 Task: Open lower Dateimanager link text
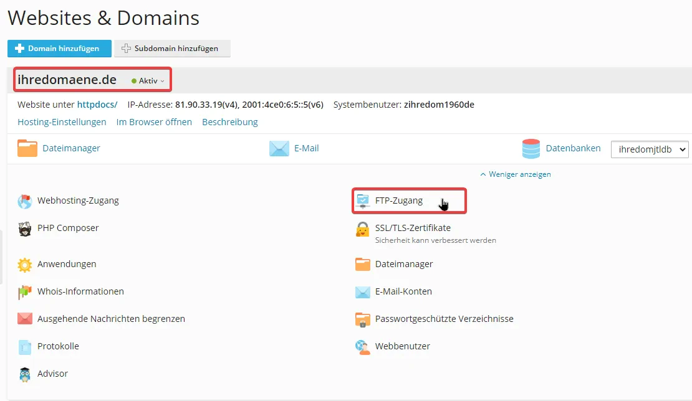click(x=404, y=264)
